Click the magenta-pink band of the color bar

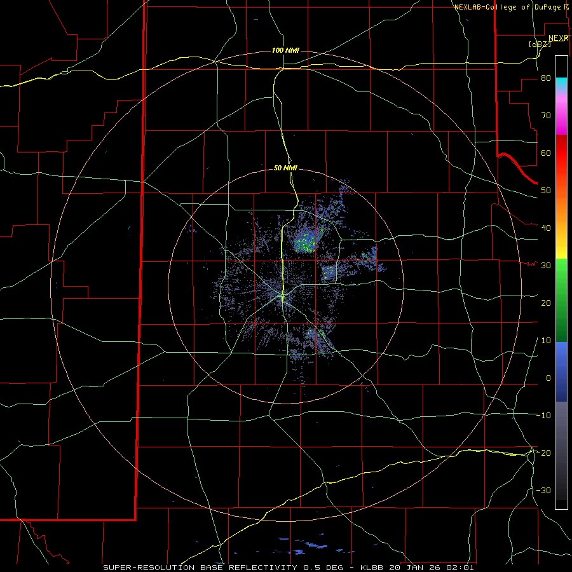tap(561, 113)
